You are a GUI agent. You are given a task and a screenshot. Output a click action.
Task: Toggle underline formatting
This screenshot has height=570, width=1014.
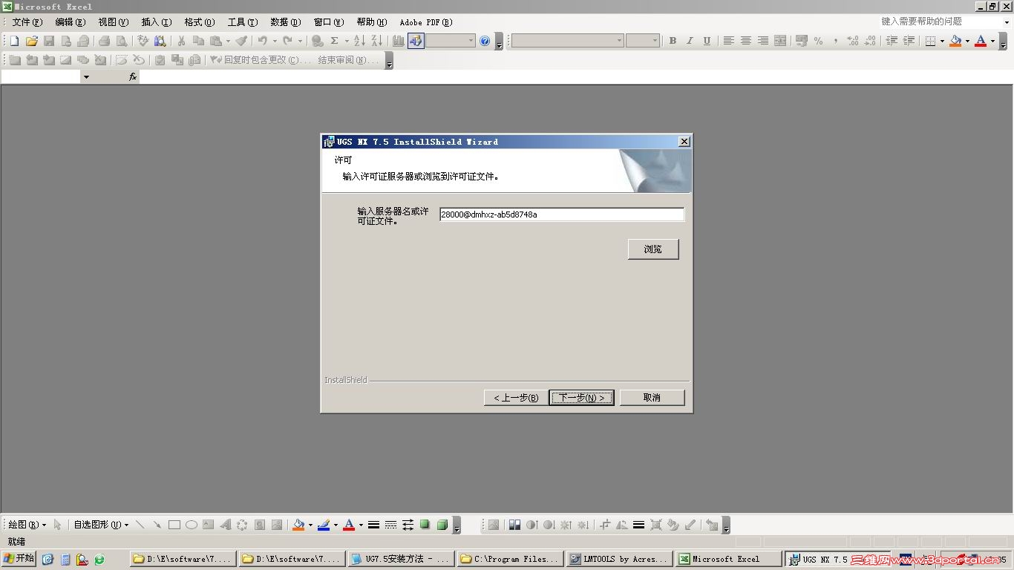coord(707,41)
